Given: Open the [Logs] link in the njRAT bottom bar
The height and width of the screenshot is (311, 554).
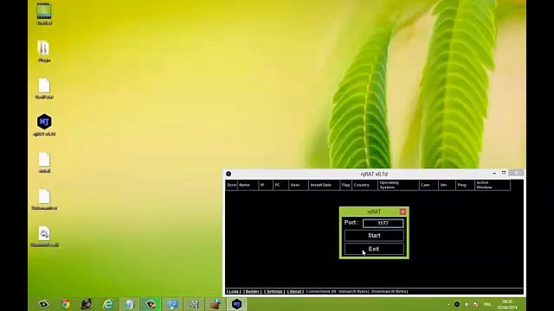Looking at the screenshot, I should pos(233,292).
